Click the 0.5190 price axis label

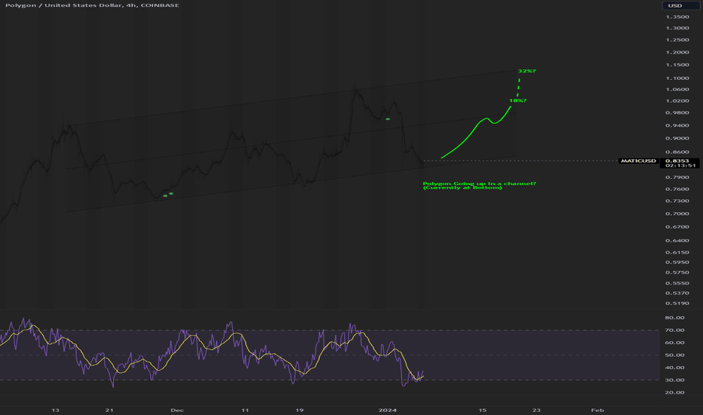(x=677, y=303)
